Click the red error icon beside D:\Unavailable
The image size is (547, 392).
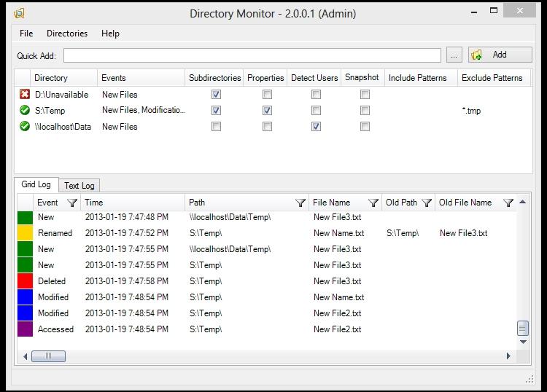(x=25, y=95)
